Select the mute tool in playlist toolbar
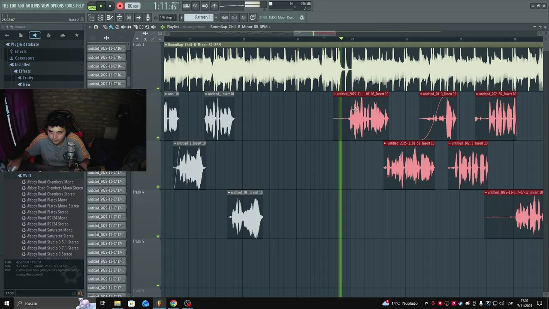The image size is (549, 309). pos(123,27)
